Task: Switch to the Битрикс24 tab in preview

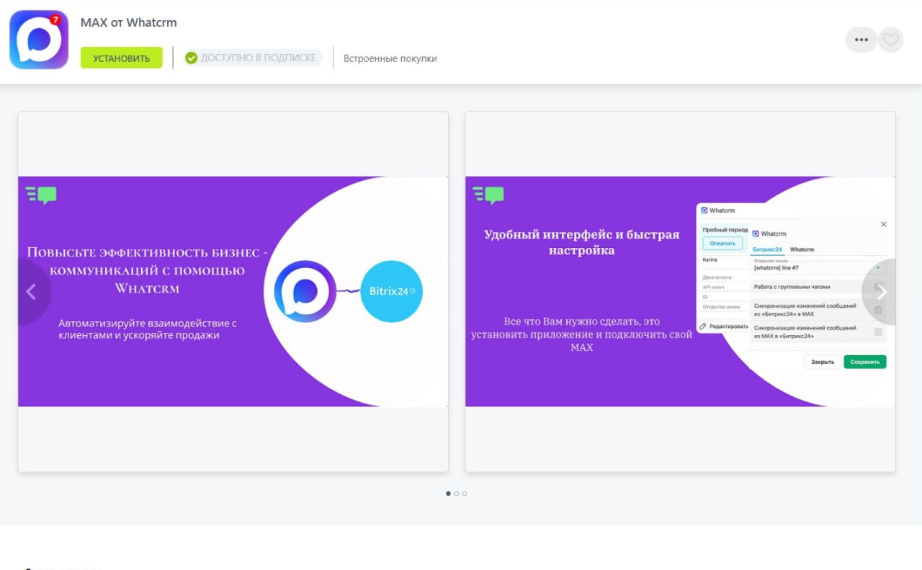Action: 767,249
